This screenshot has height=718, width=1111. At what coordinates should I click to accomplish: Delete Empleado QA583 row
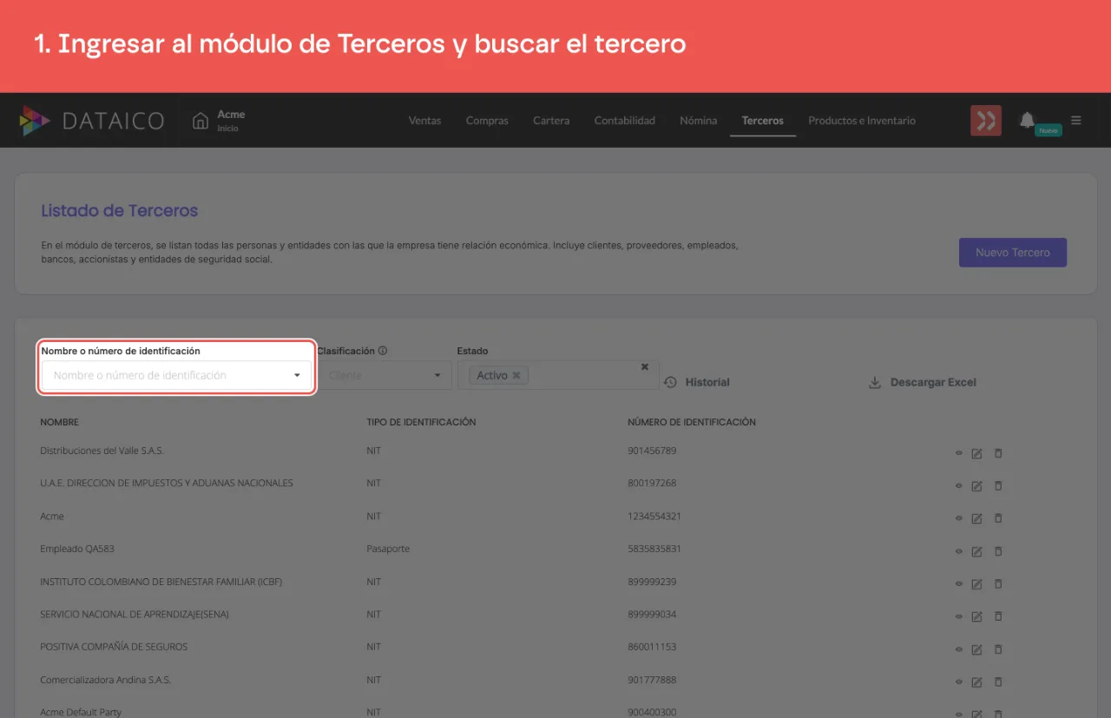[x=998, y=551]
